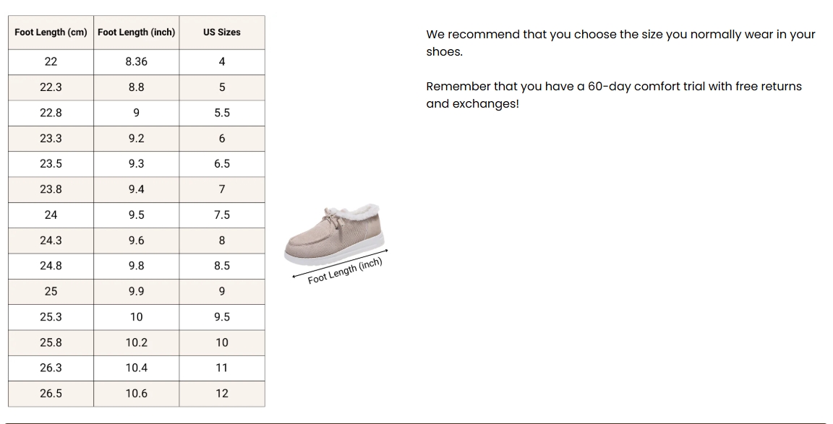This screenshot has width=833, height=424.
Task: Click the 8.36 inch cell
Action: (x=137, y=62)
